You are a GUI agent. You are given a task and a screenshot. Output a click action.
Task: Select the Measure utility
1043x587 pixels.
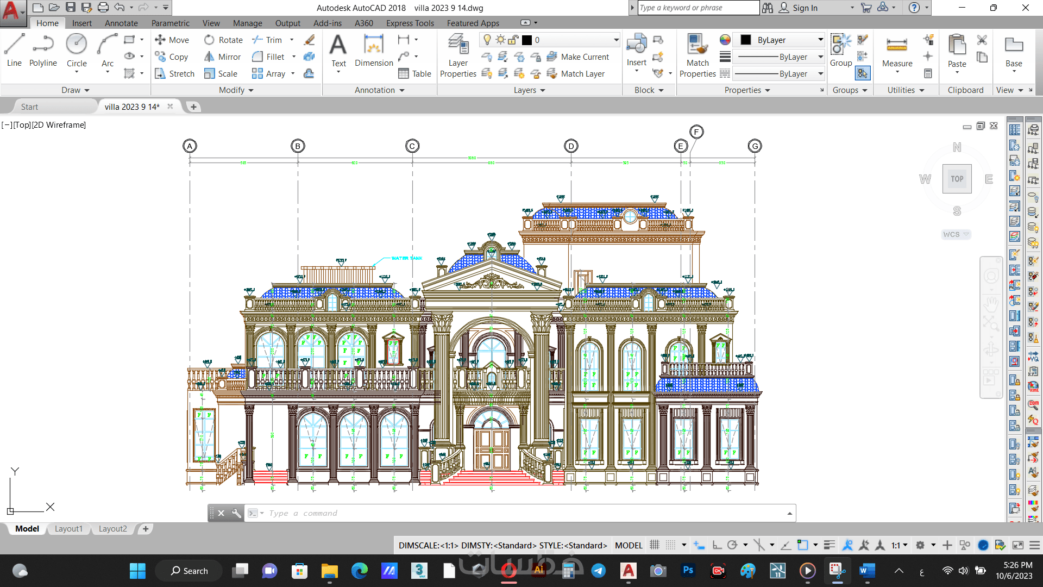click(897, 52)
